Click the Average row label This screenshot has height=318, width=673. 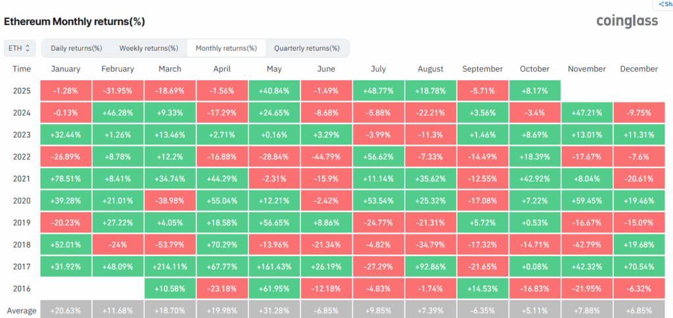(21, 309)
